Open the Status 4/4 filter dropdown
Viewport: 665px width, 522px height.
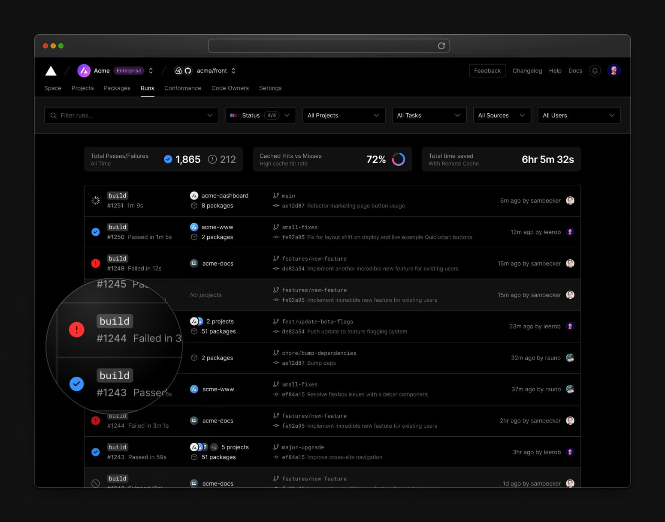point(260,115)
